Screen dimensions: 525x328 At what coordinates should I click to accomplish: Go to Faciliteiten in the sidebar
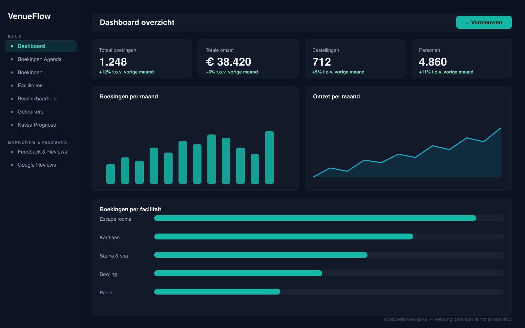pos(41,86)
